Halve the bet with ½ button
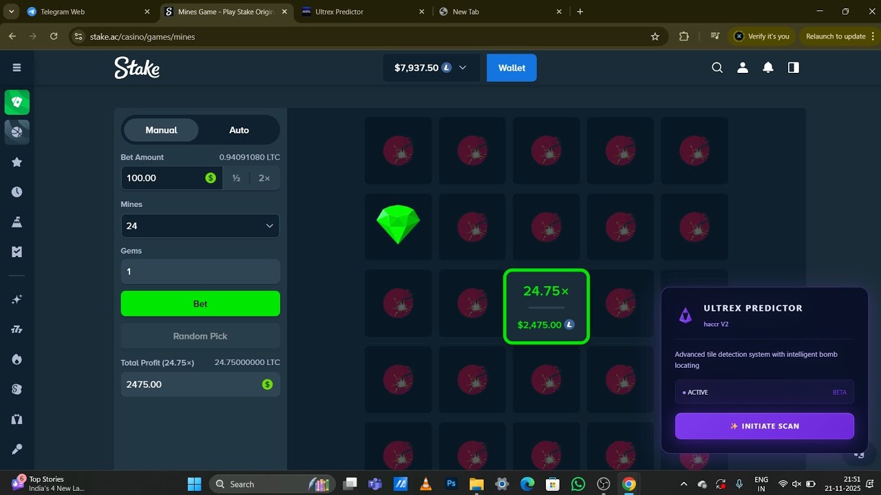The height and width of the screenshot is (495, 881). pyautogui.click(x=236, y=178)
